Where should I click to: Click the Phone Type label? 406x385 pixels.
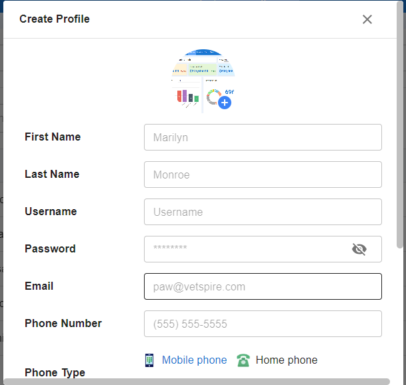(x=55, y=373)
